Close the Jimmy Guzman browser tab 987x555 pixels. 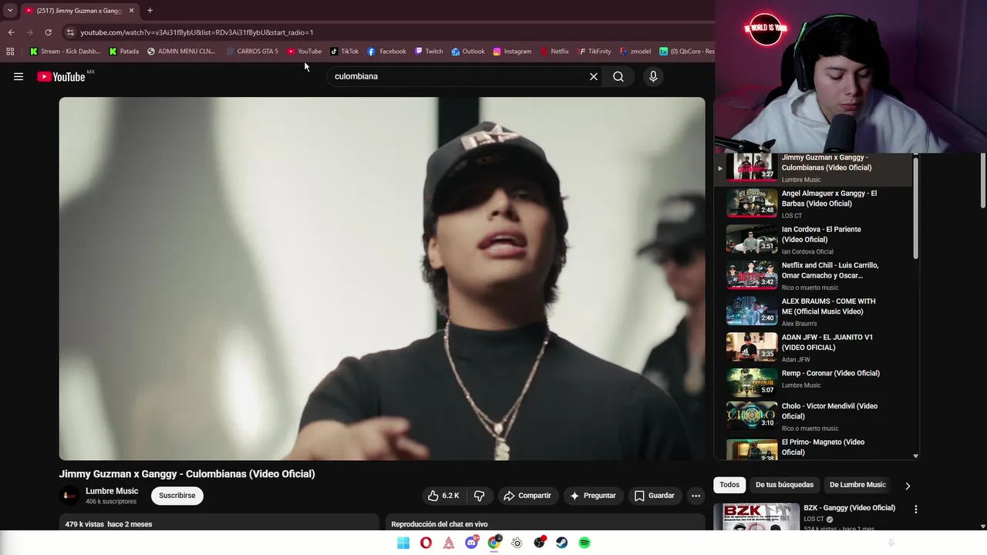pos(131,11)
